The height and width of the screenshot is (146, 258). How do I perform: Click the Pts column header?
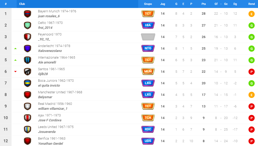pyautogui.click(x=204, y=4)
